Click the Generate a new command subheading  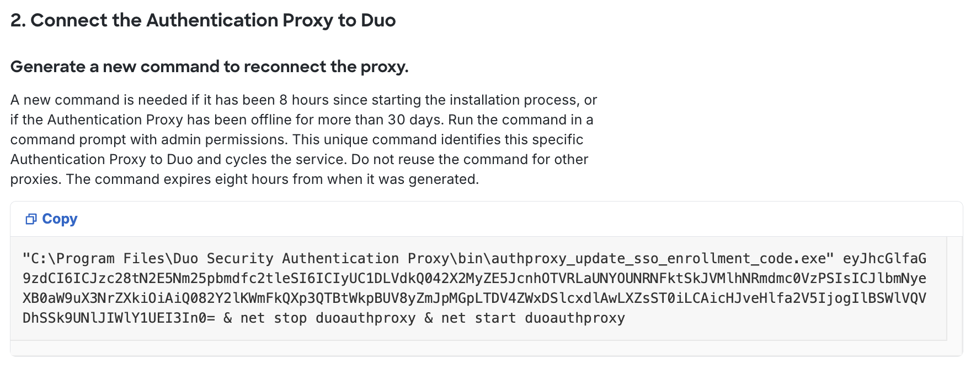pyautogui.click(x=210, y=66)
